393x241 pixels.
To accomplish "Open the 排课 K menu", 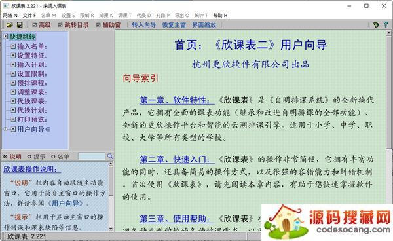I will coord(106,15).
